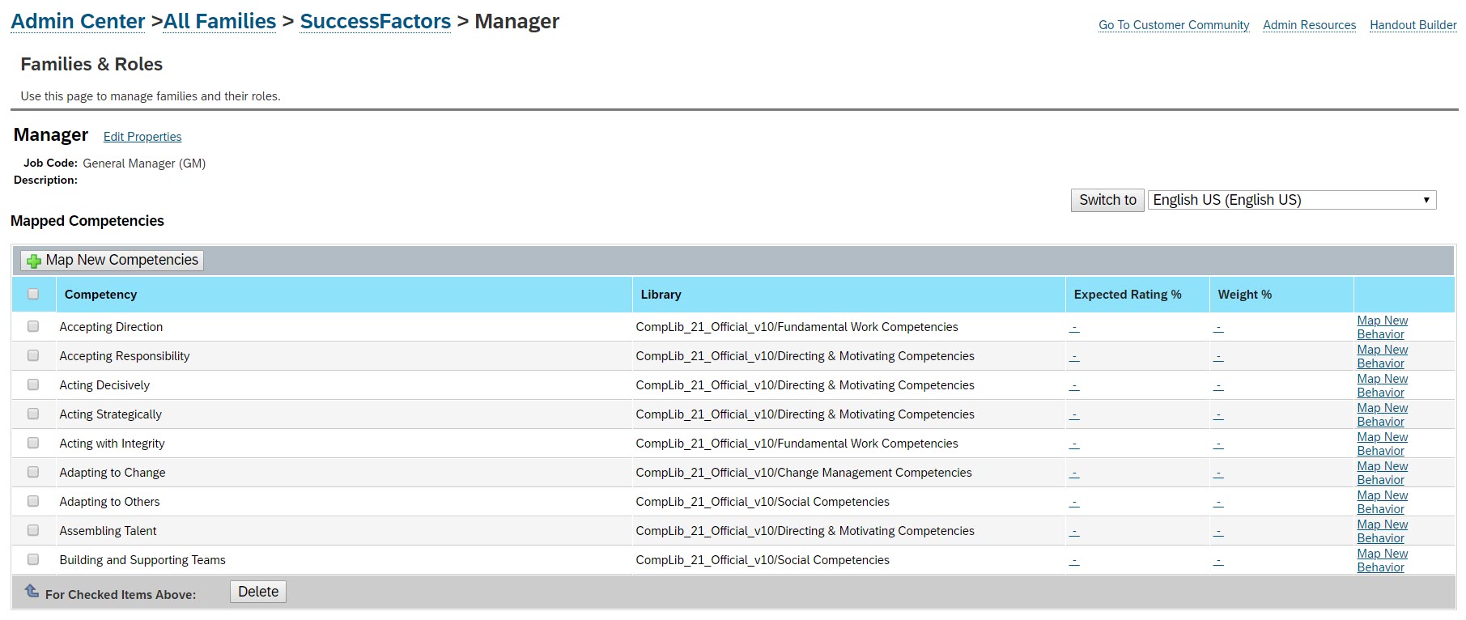Click the Delete button for checked items
Image resolution: width=1466 pixels, height=620 pixels.
click(x=258, y=592)
